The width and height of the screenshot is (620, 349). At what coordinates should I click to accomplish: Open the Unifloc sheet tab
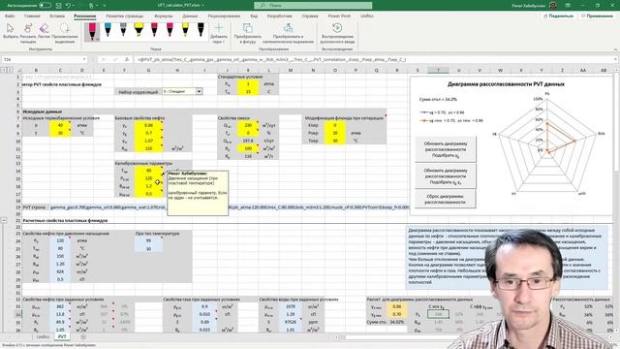[43, 337]
